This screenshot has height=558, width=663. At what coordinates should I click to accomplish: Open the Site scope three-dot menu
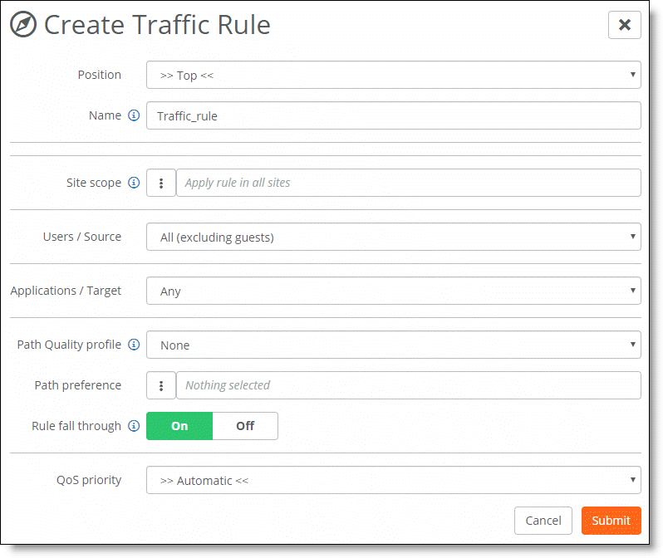point(161,183)
